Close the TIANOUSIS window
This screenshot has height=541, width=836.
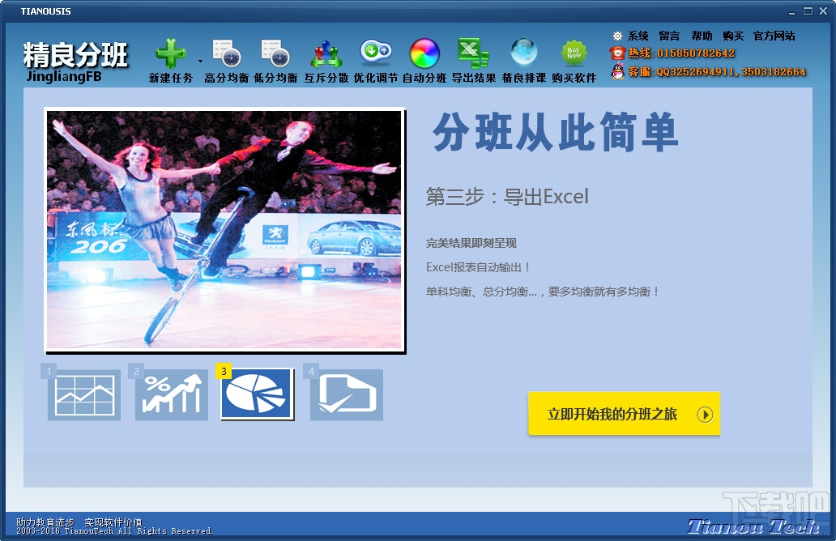pyautogui.click(x=824, y=11)
